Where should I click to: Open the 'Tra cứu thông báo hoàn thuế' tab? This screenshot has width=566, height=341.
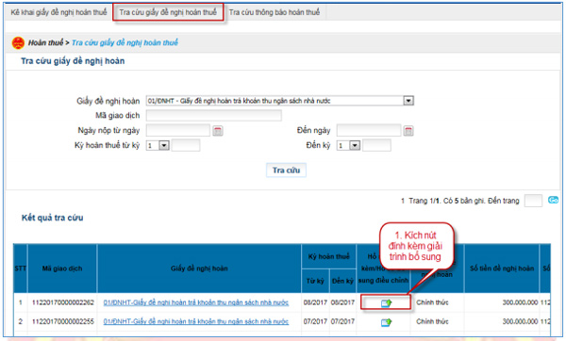[275, 12]
